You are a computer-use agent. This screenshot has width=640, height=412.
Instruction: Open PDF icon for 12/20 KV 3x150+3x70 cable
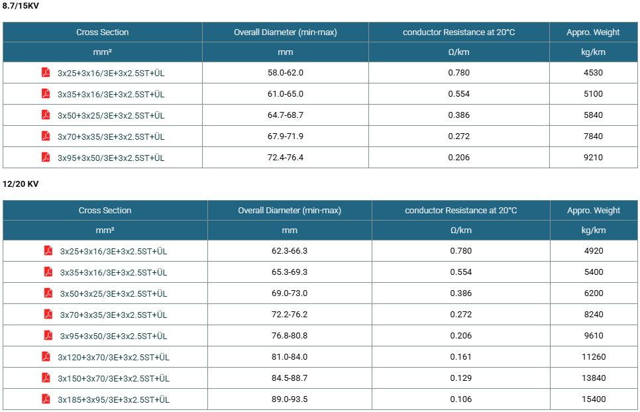click(46, 378)
